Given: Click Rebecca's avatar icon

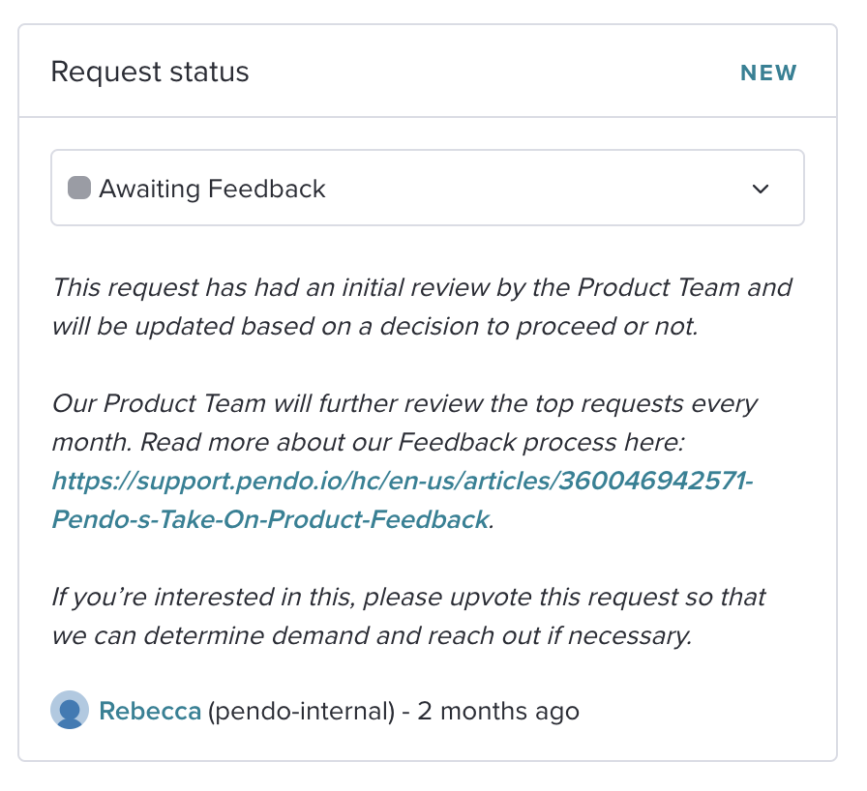Looking at the screenshot, I should pyautogui.click(x=70, y=710).
